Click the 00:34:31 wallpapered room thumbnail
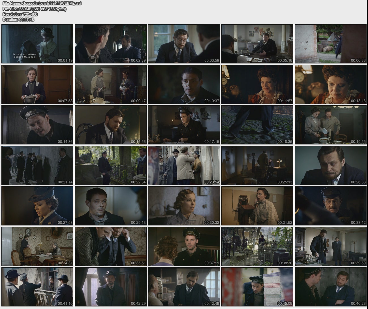 tap(37, 246)
